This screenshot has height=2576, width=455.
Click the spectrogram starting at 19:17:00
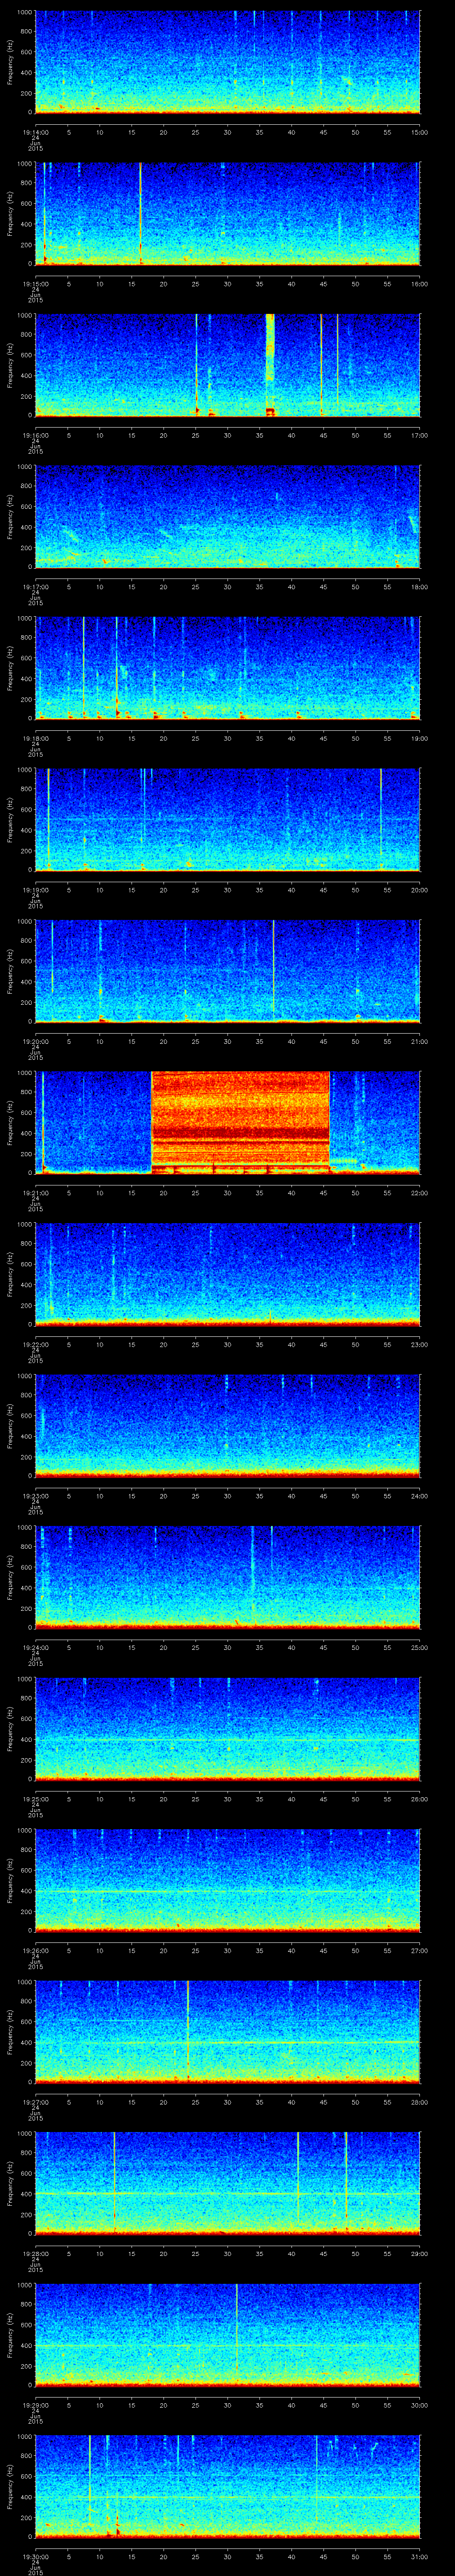click(x=228, y=516)
